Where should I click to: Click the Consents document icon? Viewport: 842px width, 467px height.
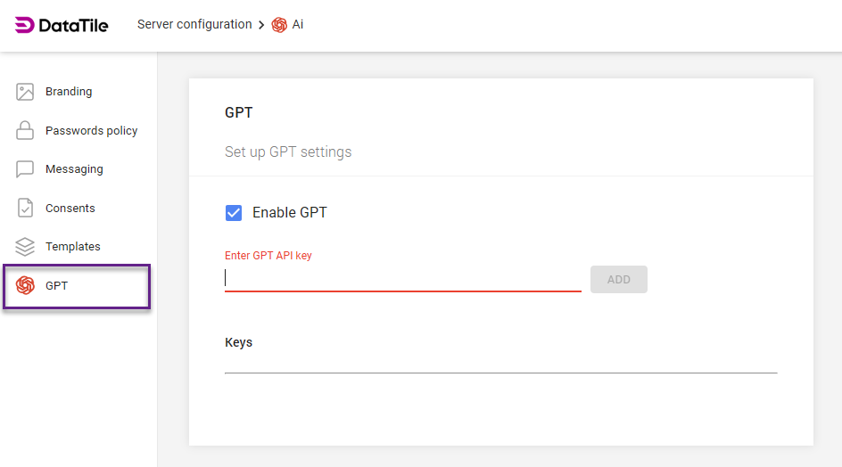(x=25, y=209)
